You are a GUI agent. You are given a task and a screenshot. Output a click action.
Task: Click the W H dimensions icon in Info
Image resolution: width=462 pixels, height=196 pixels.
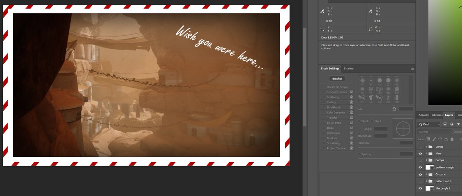pos(370,29)
